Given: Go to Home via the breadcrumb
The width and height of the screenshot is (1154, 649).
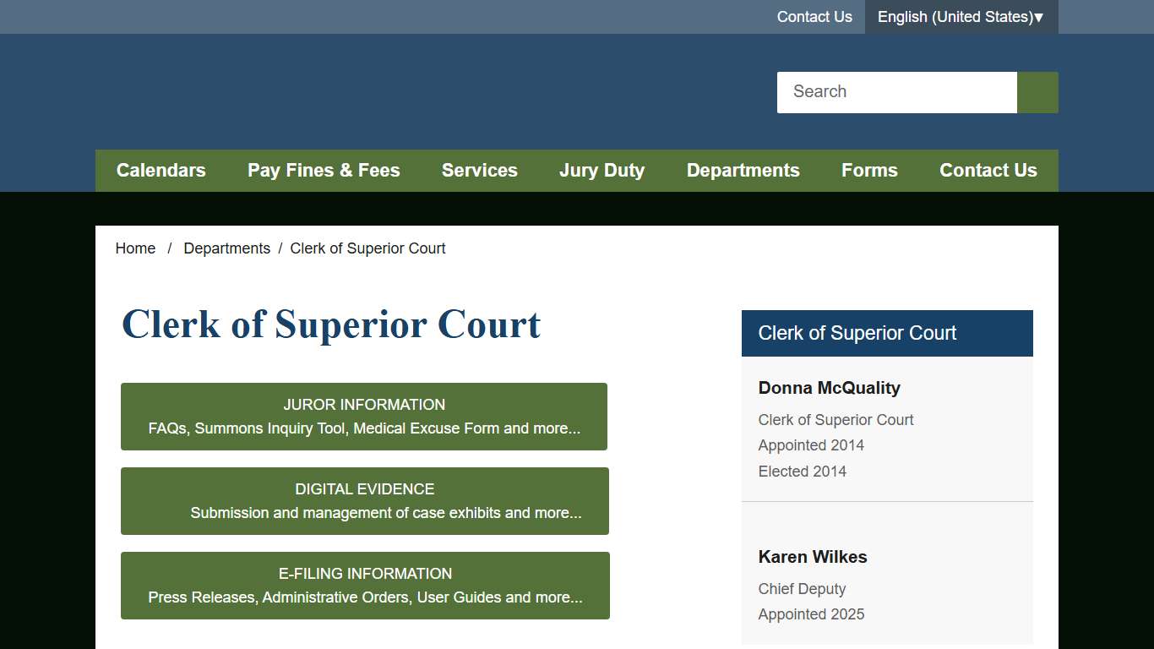Looking at the screenshot, I should pos(135,248).
